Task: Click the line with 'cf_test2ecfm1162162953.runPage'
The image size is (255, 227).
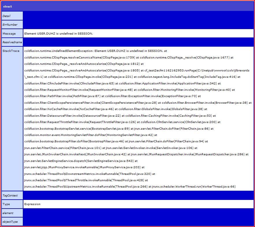Action: click(x=137, y=70)
